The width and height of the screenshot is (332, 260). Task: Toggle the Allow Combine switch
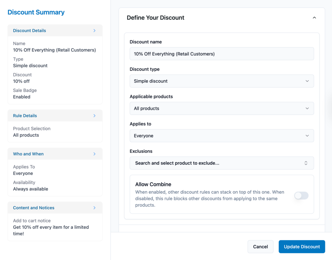click(301, 196)
